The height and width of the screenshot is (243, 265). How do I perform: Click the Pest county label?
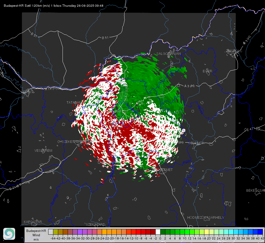[x=186, y=163]
